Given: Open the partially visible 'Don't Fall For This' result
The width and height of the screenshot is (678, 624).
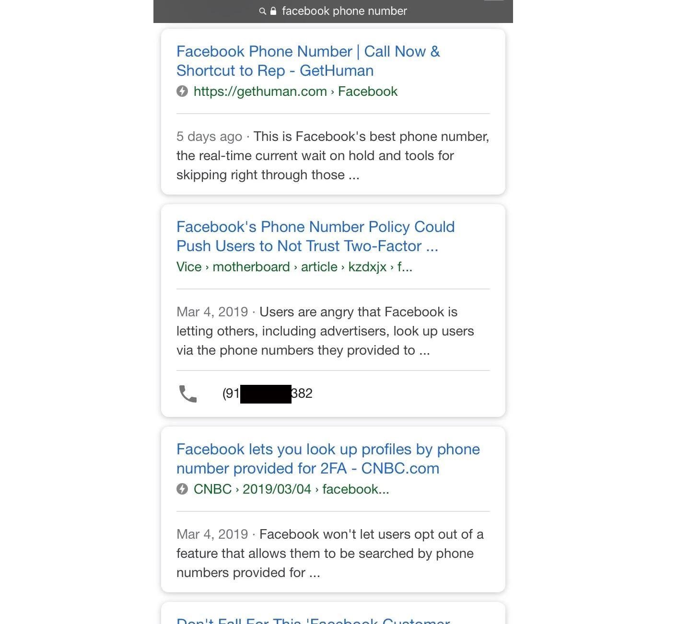Looking at the screenshot, I should pyautogui.click(x=313, y=620).
